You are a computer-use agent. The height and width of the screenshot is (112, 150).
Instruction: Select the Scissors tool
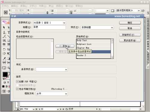coord(9,62)
